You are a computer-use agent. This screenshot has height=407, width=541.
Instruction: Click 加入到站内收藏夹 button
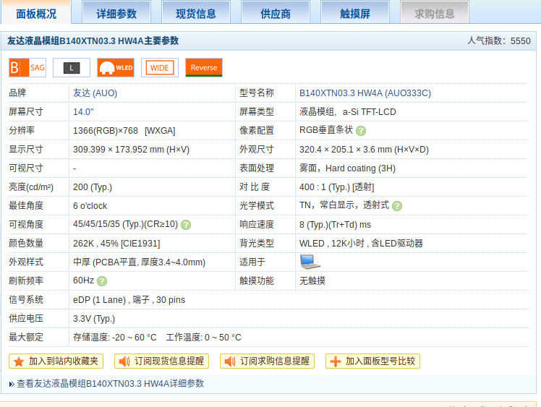coord(56,361)
